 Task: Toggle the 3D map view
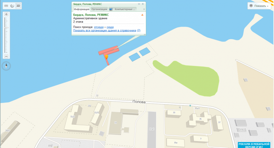point(18,6)
